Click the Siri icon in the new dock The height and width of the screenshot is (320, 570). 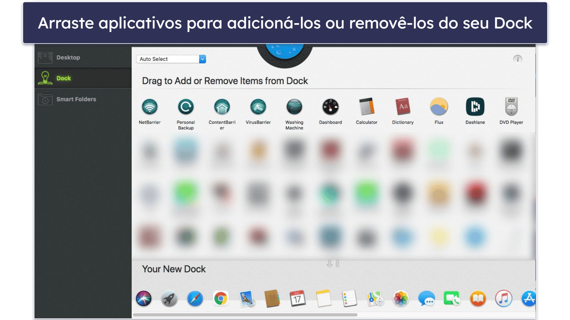pos(144,298)
